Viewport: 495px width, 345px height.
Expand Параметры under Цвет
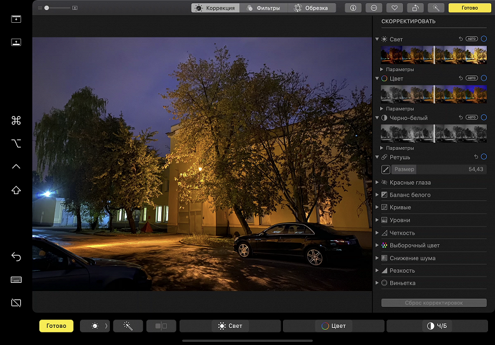coord(381,108)
